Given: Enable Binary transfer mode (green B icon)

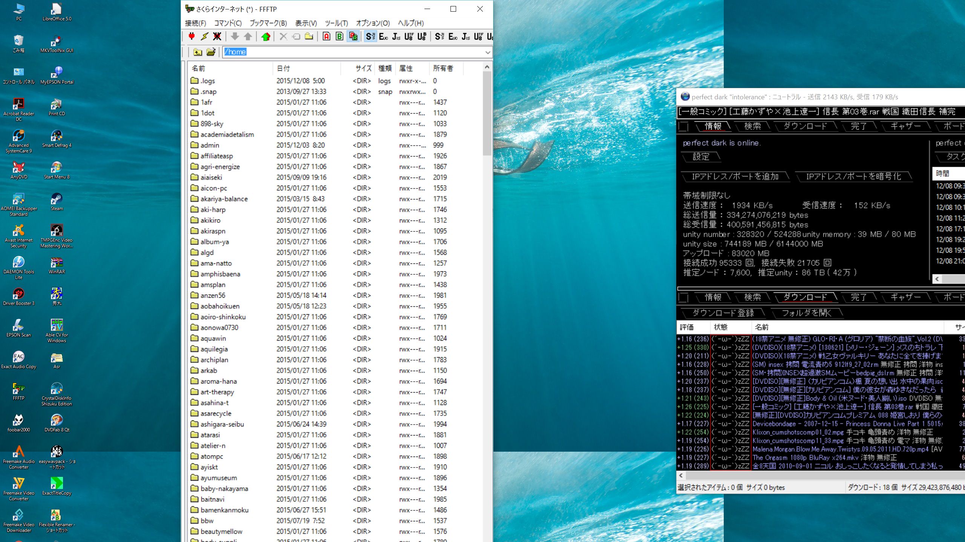Looking at the screenshot, I should (340, 37).
